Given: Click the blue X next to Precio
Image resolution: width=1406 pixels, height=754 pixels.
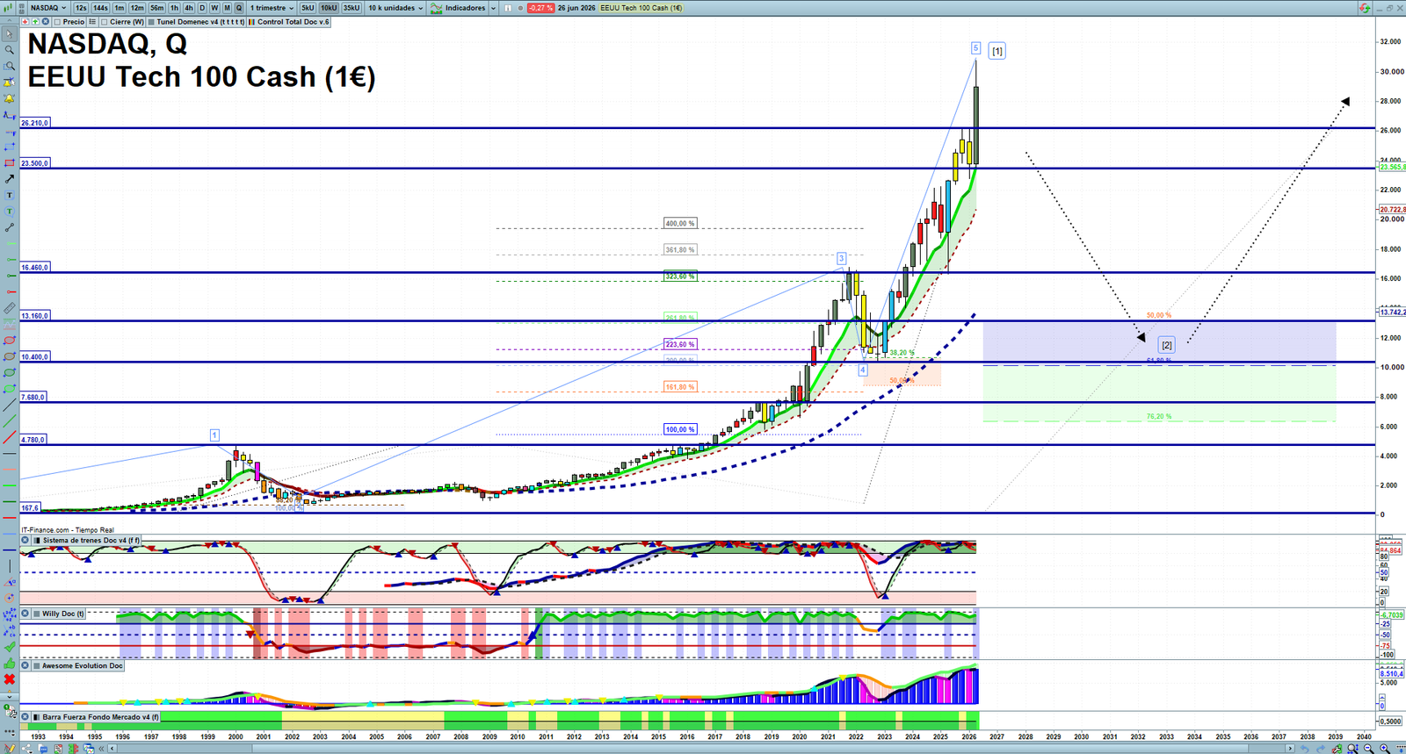Looking at the screenshot, I should click(x=45, y=22).
